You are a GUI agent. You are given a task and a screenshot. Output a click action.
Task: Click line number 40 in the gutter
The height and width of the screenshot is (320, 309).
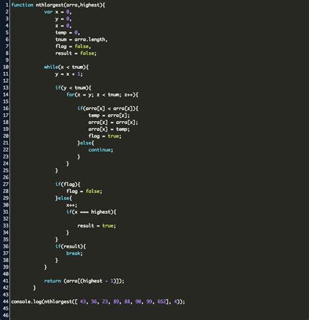coord(6,274)
